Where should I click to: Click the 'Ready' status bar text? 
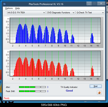(7, 98)
